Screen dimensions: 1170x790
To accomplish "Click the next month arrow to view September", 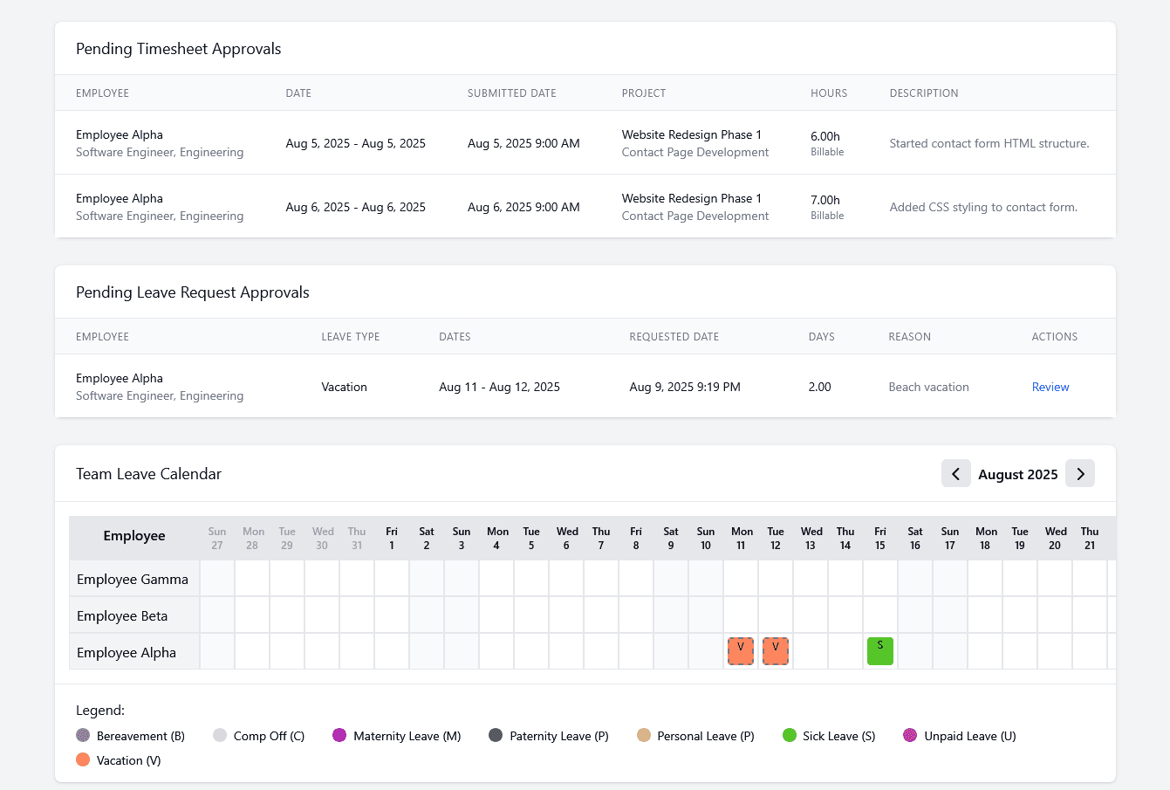I will (x=1079, y=473).
